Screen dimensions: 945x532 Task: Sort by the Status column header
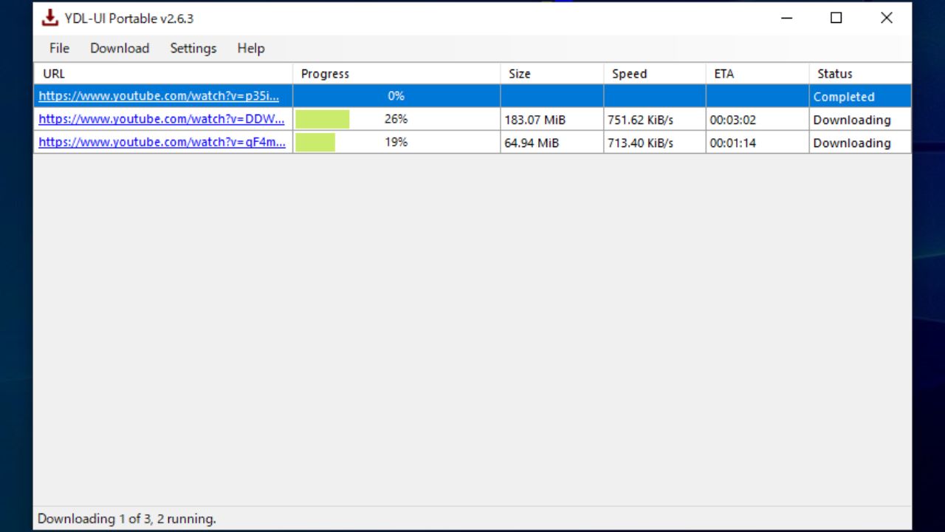[x=860, y=74]
